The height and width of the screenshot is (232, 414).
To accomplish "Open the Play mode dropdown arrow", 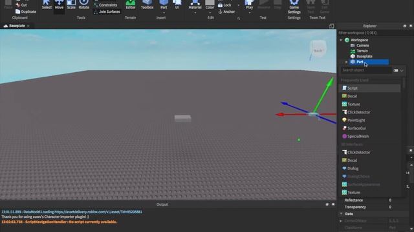I will click(249, 13).
